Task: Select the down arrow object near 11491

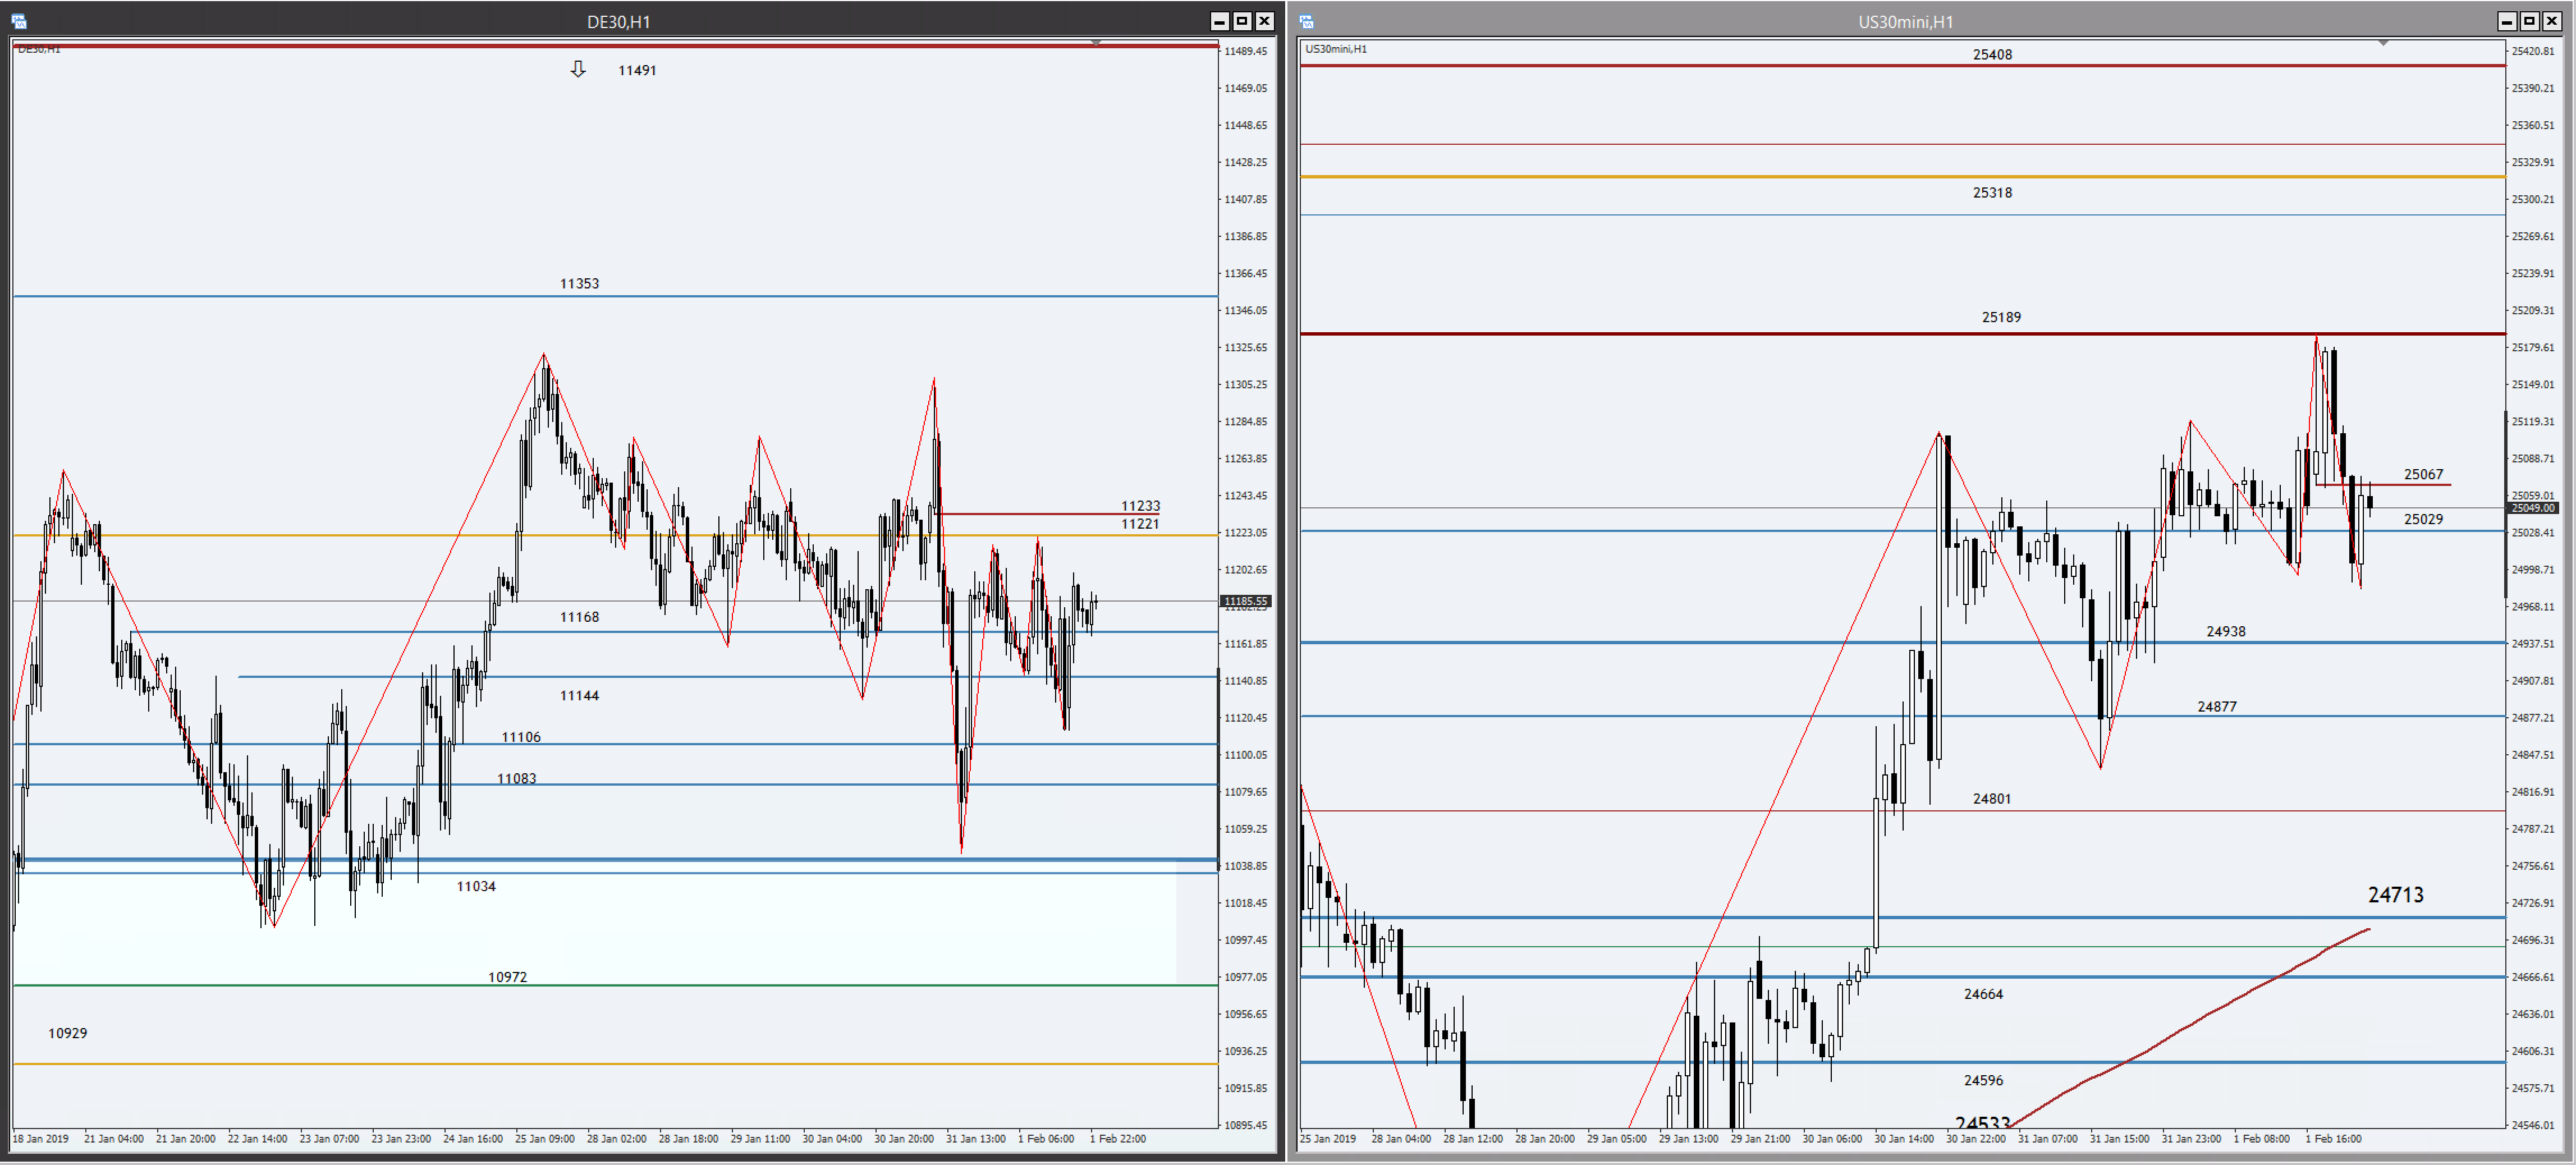Action: [578, 69]
